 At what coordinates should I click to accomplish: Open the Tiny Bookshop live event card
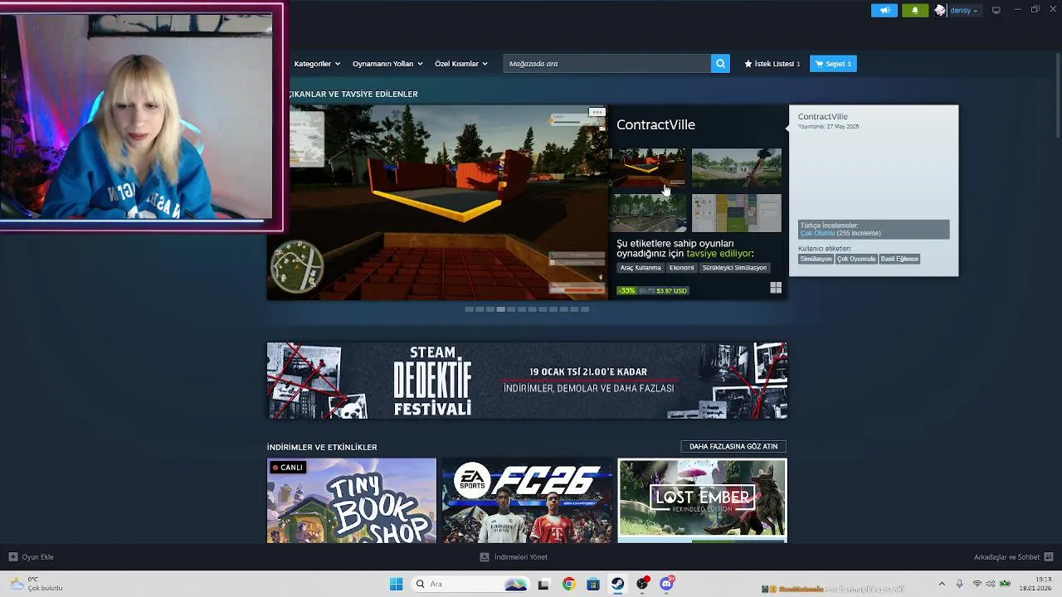tap(352, 501)
